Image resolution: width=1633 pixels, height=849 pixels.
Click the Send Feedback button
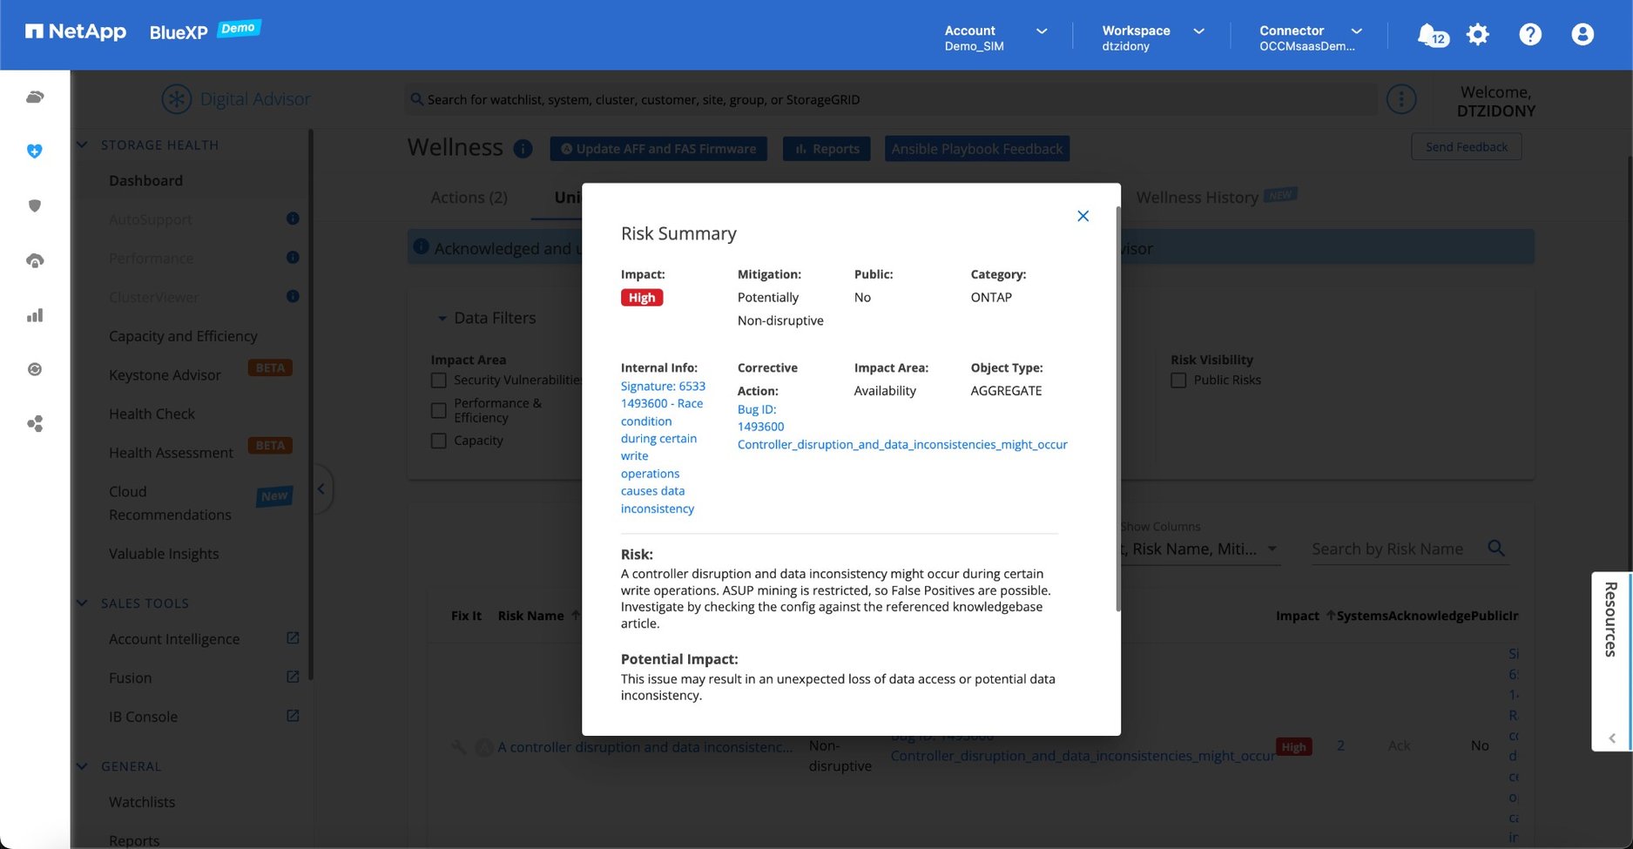tap(1466, 147)
